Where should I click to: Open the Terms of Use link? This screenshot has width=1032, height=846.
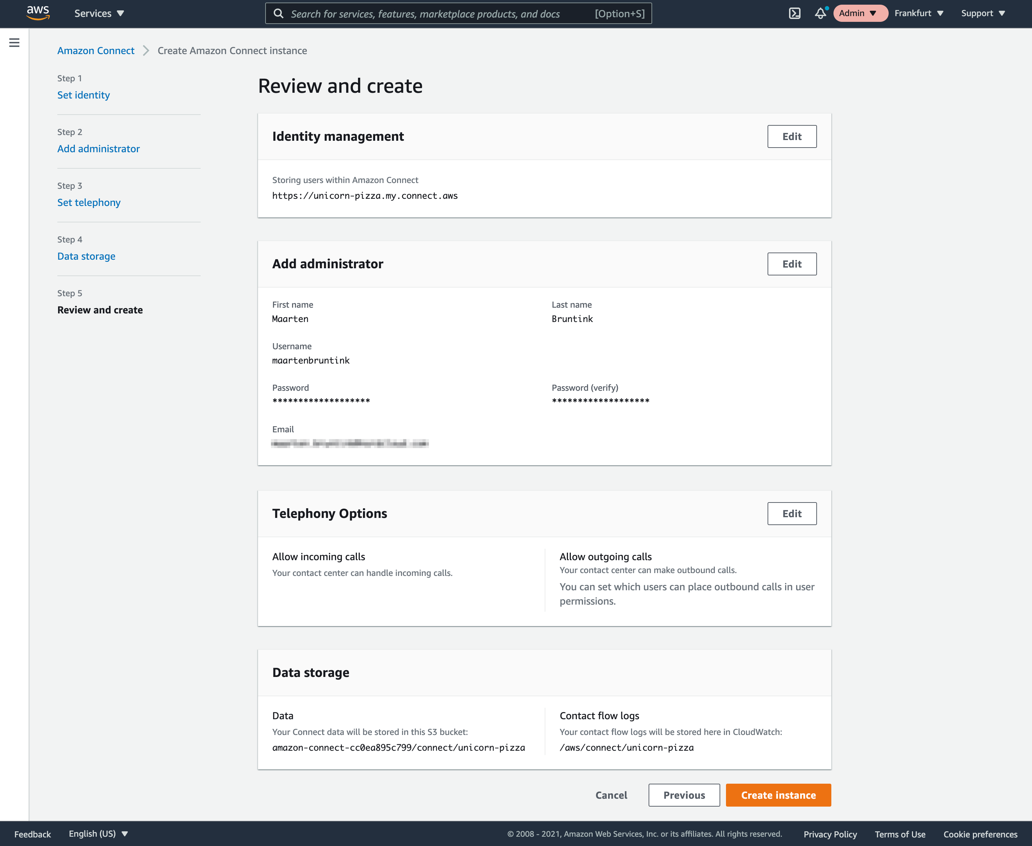(900, 834)
